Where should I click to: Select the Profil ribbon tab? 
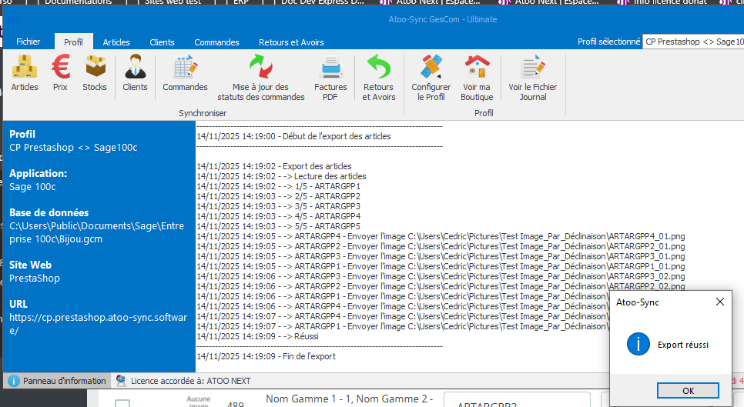(x=73, y=42)
